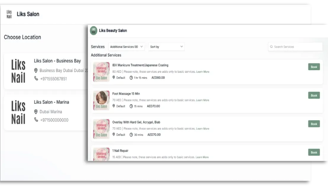The height and width of the screenshot is (186, 328).
Task: Click the phone icon beside +971555067851
Action: (36, 79)
